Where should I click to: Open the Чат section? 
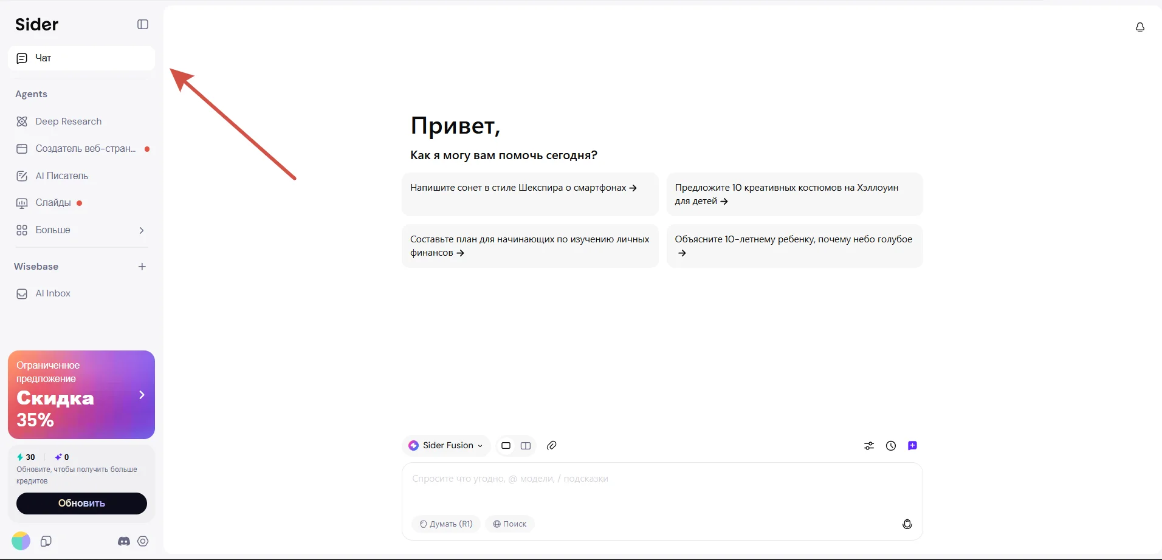coord(81,58)
